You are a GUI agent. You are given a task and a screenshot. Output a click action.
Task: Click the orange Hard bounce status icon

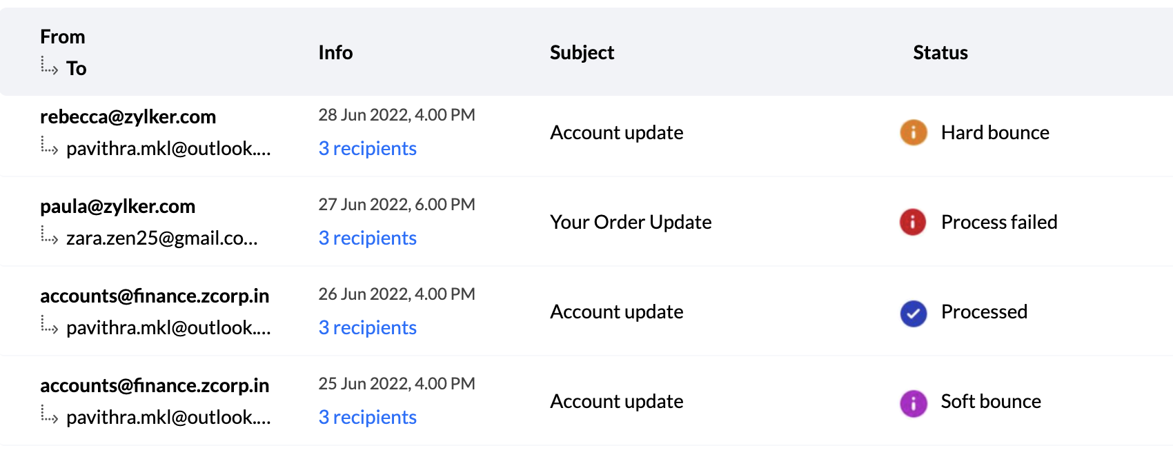click(x=913, y=132)
